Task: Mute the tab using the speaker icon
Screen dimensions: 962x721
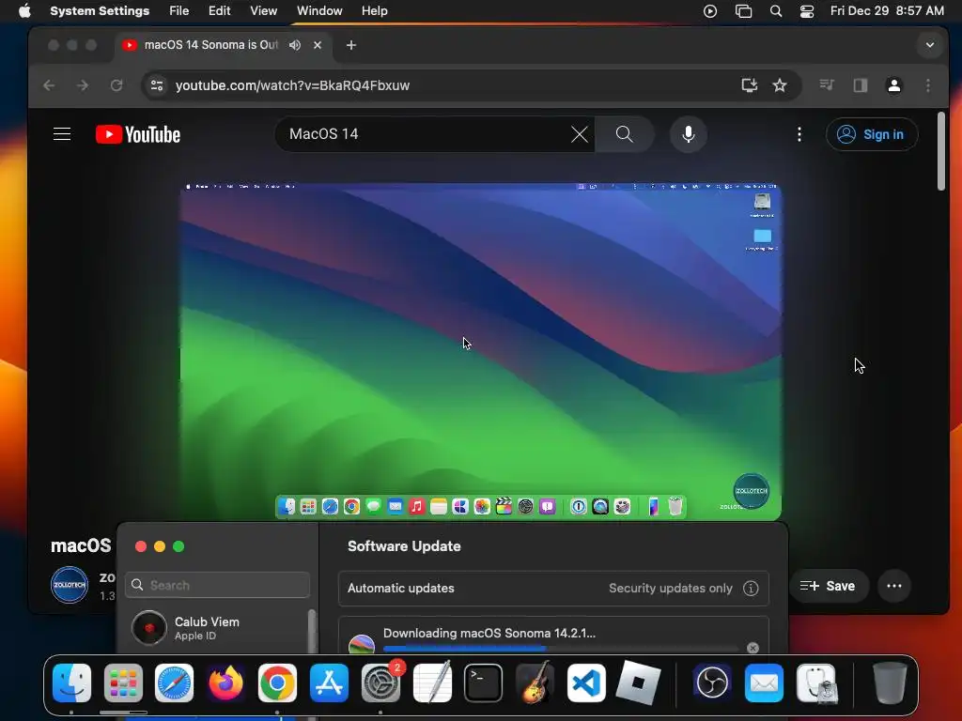Action: [x=295, y=45]
